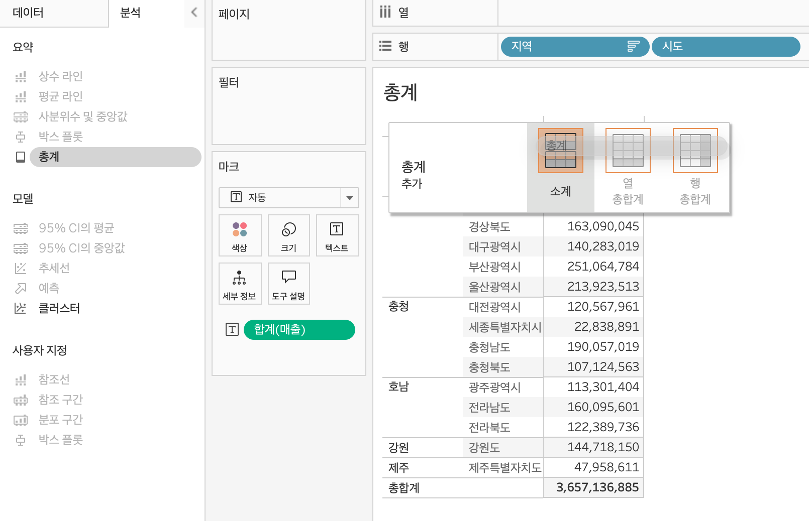Click the 분포 구간 icon
The height and width of the screenshot is (521, 809).
coord(21,420)
